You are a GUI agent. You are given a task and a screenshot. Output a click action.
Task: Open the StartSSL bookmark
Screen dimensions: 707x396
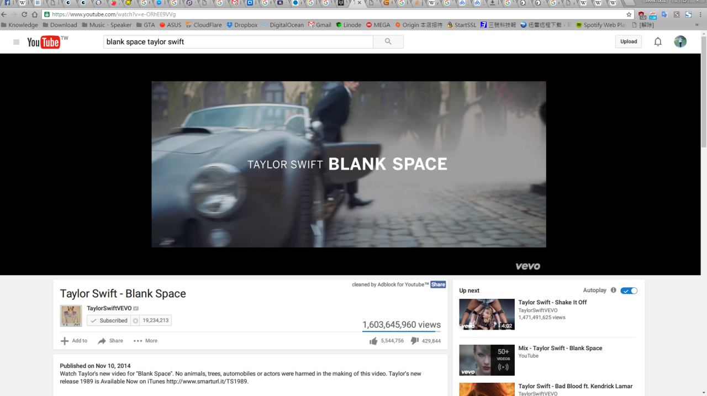[x=461, y=25]
